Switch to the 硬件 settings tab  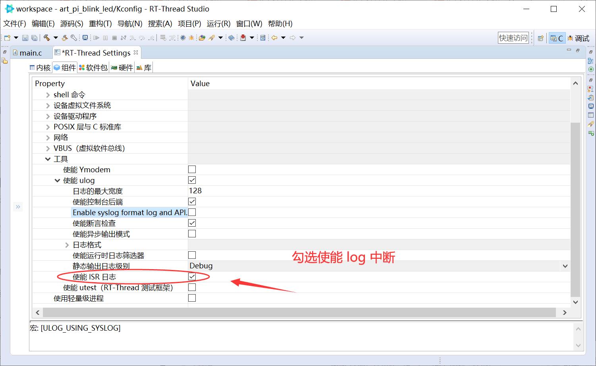(x=122, y=67)
